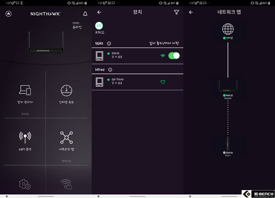Tap the G8-ThinQ ethernet port icon
Screen dimensions: 275x198
[x=163, y=82]
